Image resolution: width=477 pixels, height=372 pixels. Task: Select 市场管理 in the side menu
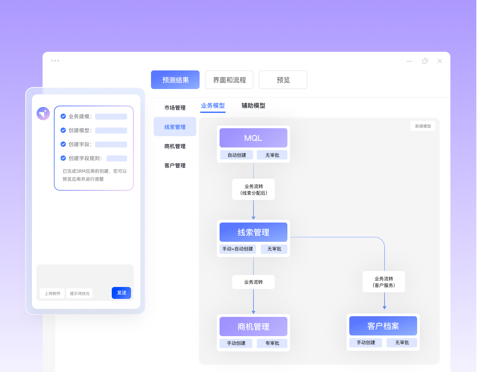(175, 108)
